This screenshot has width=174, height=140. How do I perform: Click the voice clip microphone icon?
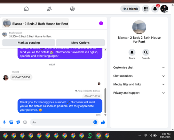4,122
